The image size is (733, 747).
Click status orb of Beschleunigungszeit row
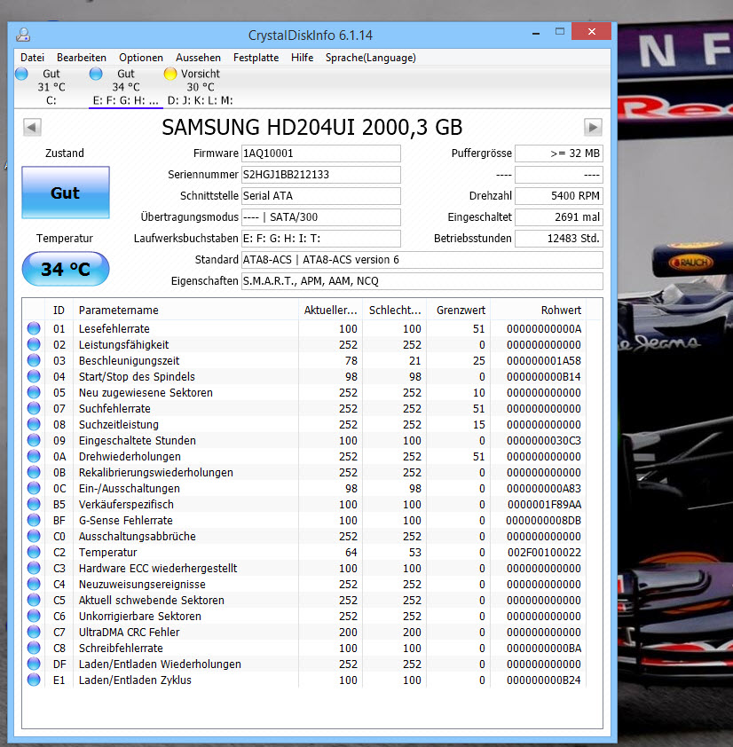pos(34,360)
